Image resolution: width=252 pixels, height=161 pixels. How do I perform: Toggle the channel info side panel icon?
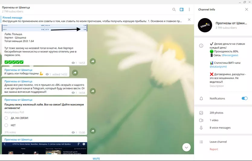click(x=182, y=9)
